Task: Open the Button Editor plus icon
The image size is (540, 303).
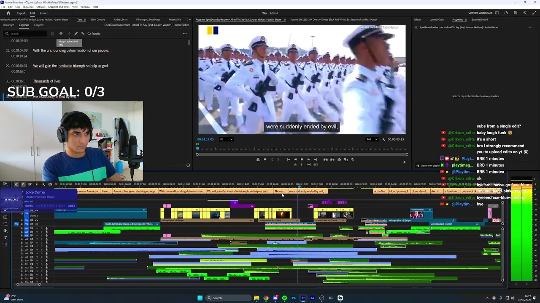Action: point(404,162)
